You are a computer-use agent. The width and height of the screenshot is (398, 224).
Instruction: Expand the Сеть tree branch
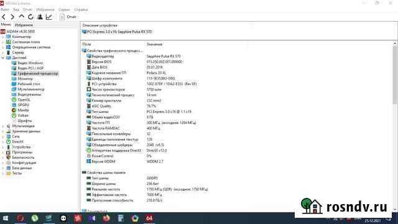(2, 137)
